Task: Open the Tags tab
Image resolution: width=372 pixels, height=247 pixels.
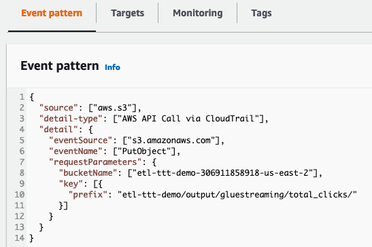Action: tap(261, 14)
